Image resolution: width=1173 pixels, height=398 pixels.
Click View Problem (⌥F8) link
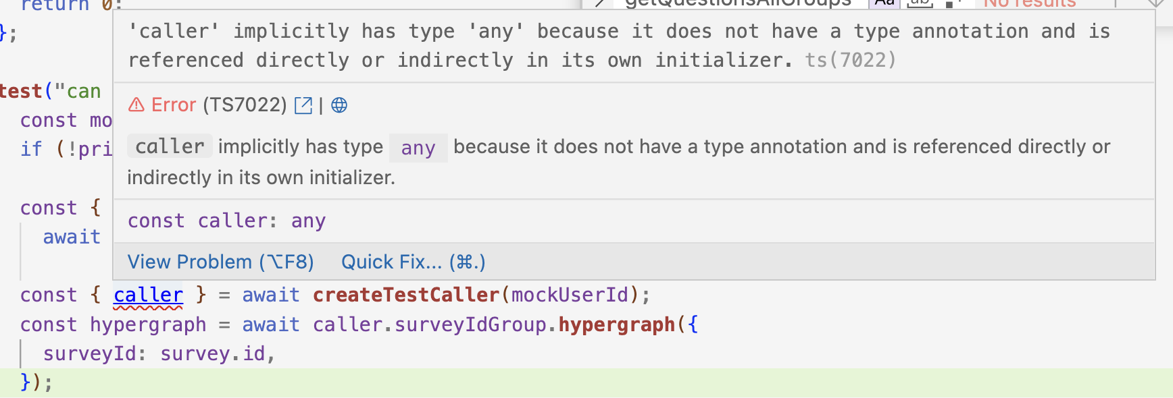click(220, 262)
